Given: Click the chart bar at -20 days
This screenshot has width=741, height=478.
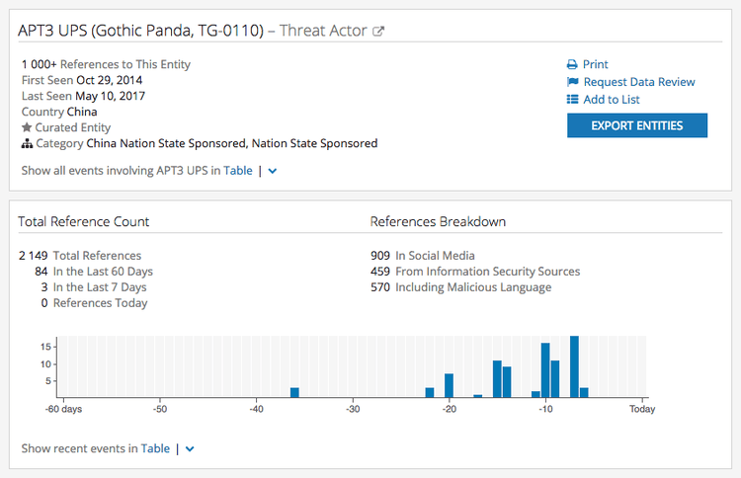Looking at the screenshot, I should (450, 385).
